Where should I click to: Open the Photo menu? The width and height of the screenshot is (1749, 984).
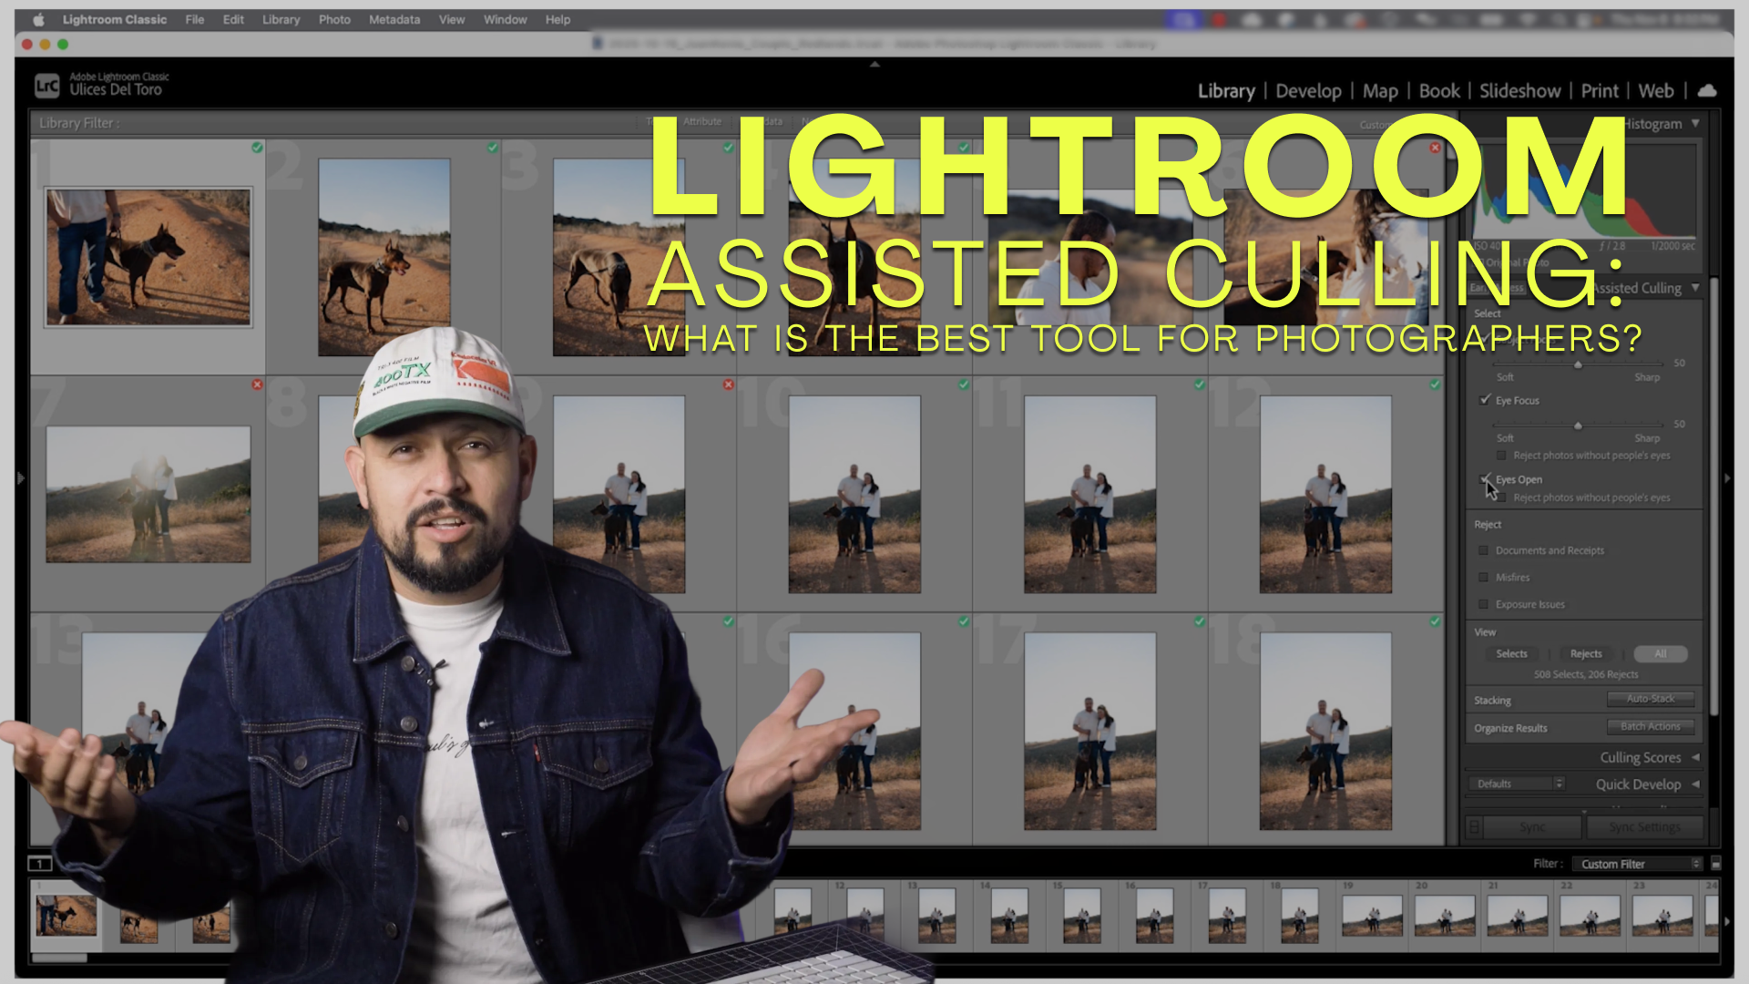[334, 19]
